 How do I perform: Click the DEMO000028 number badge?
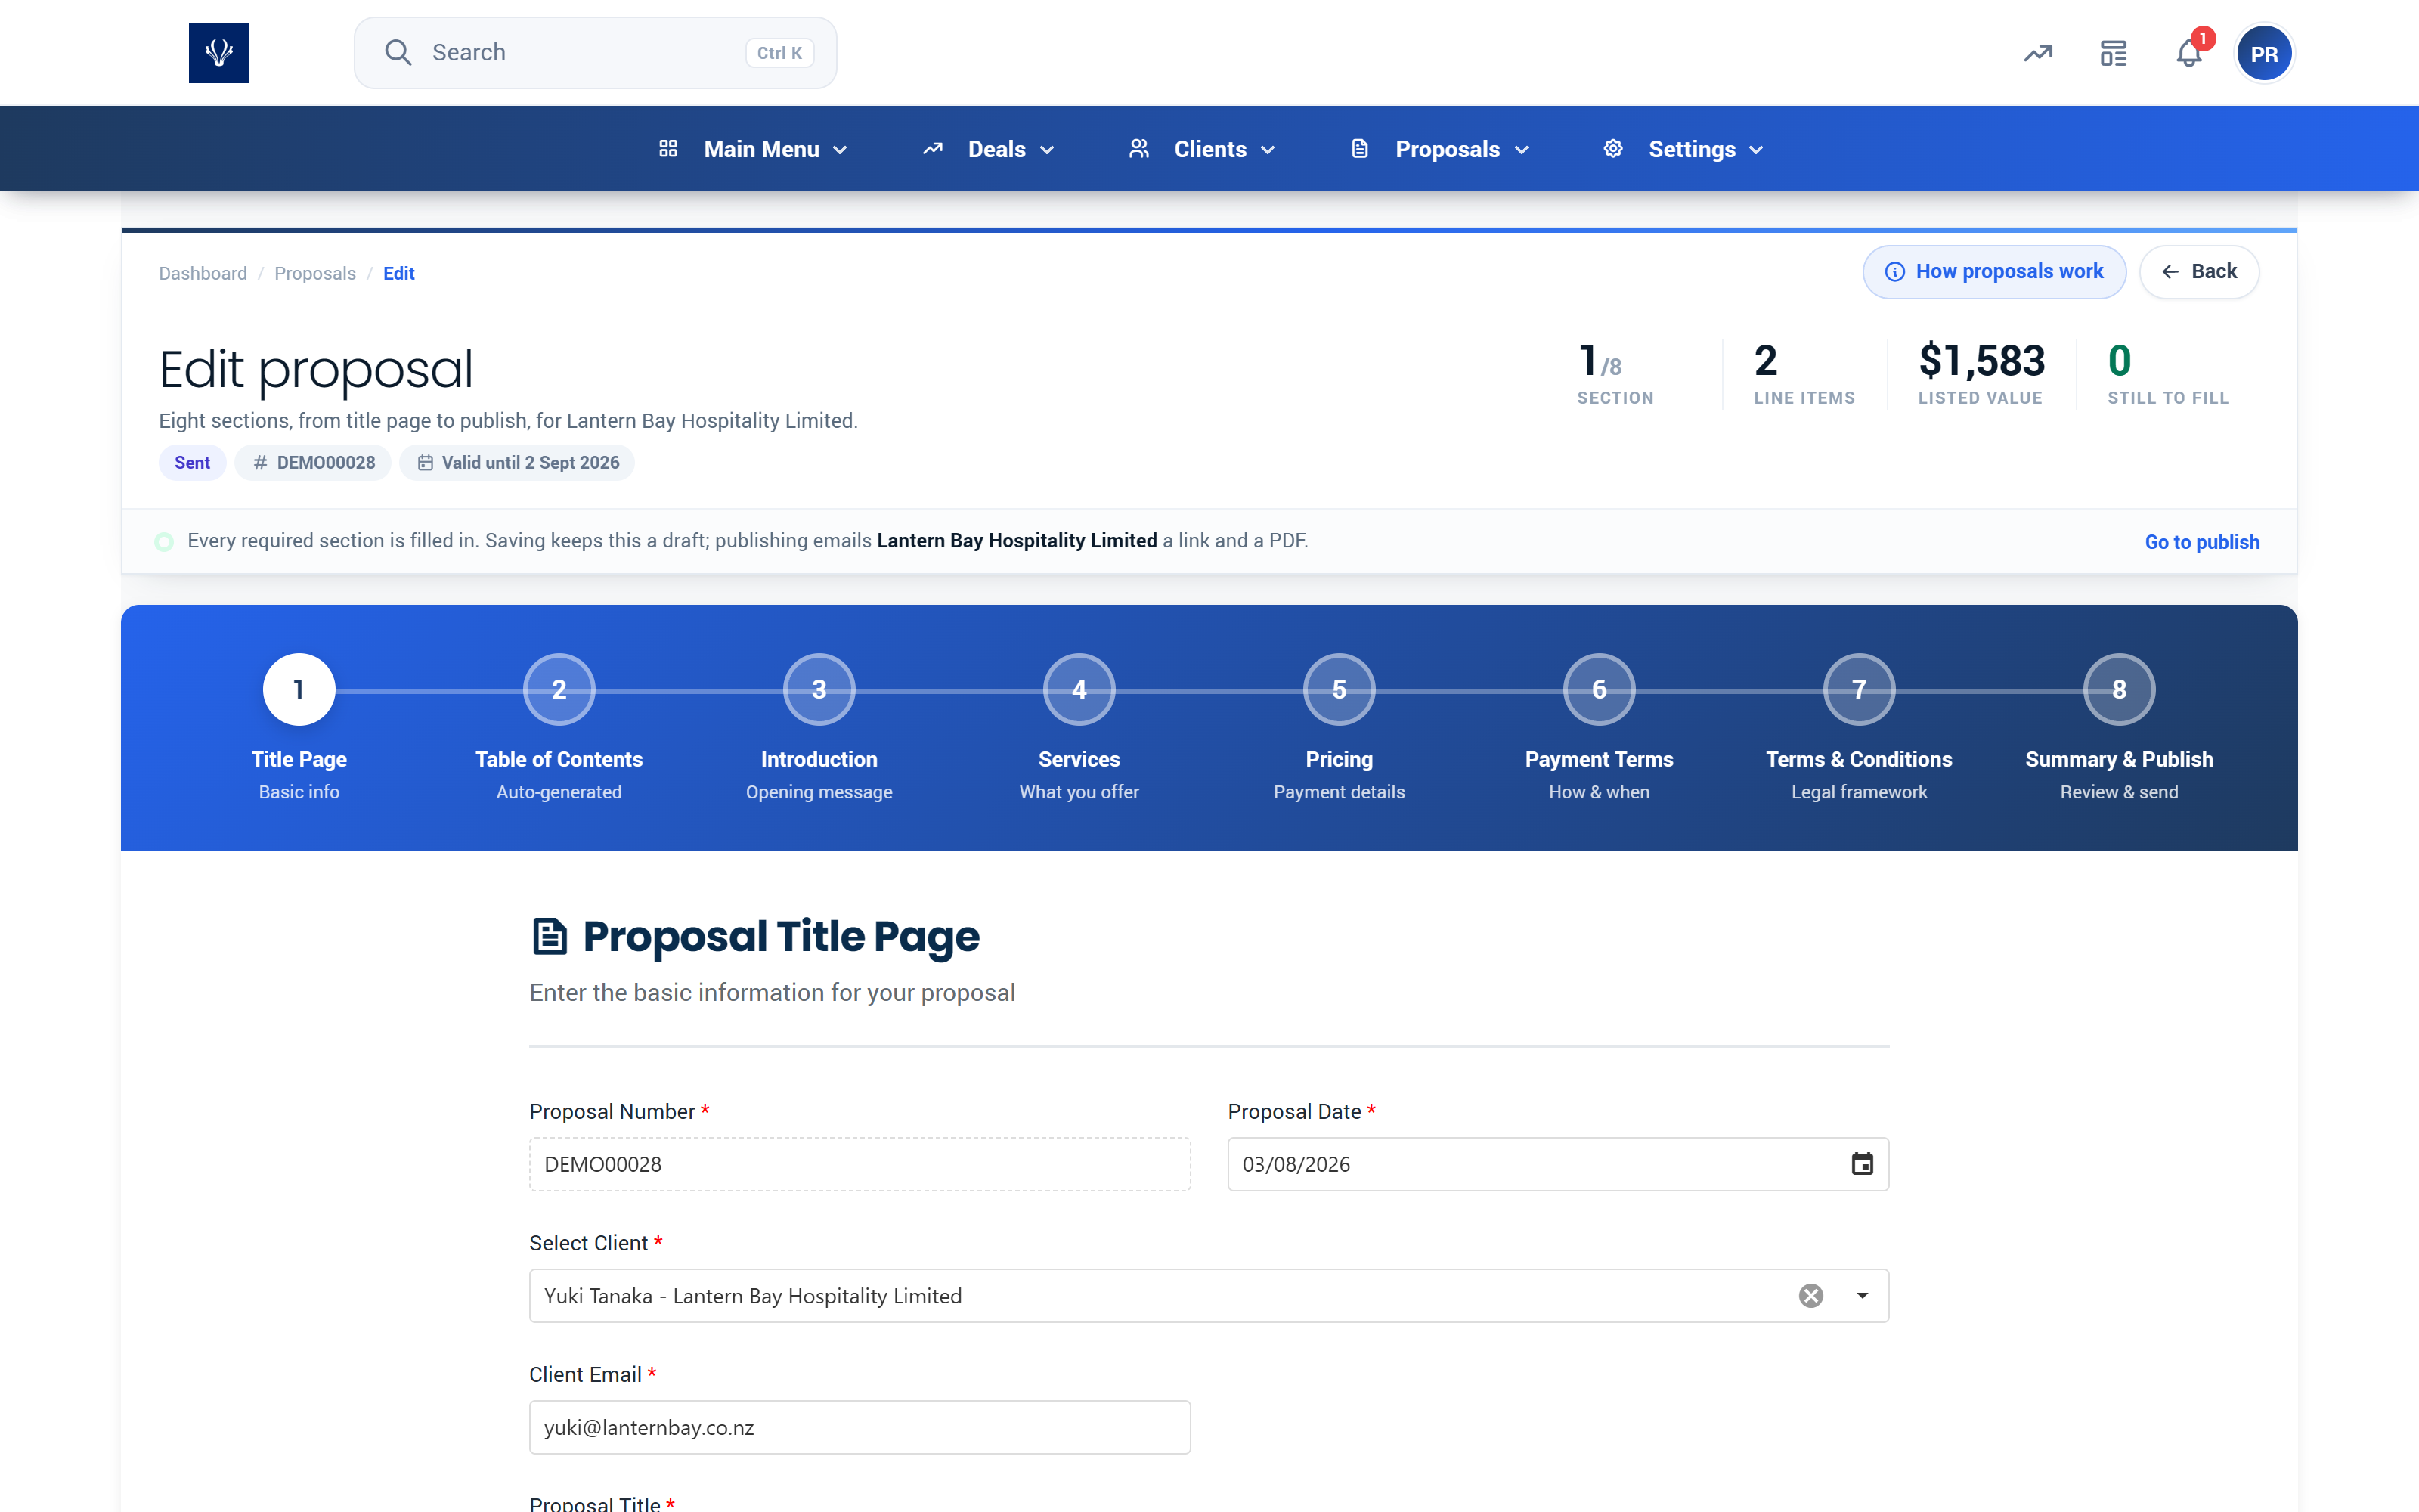pos(313,463)
